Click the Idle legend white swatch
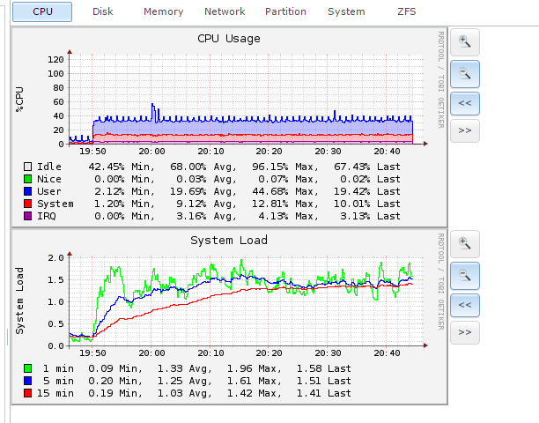This screenshot has height=423, width=539. (x=28, y=167)
